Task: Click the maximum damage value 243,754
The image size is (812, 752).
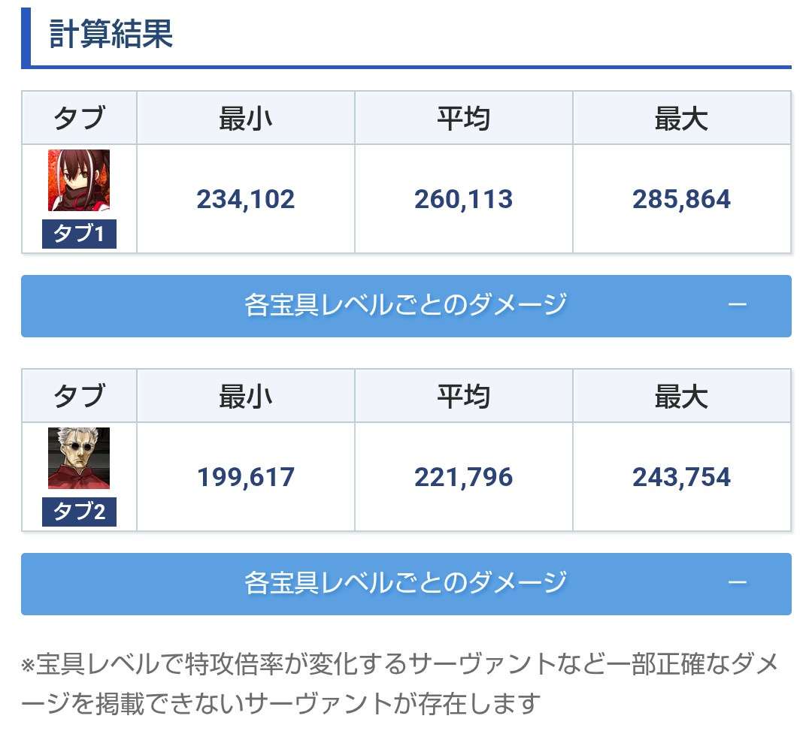Action: tap(681, 477)
